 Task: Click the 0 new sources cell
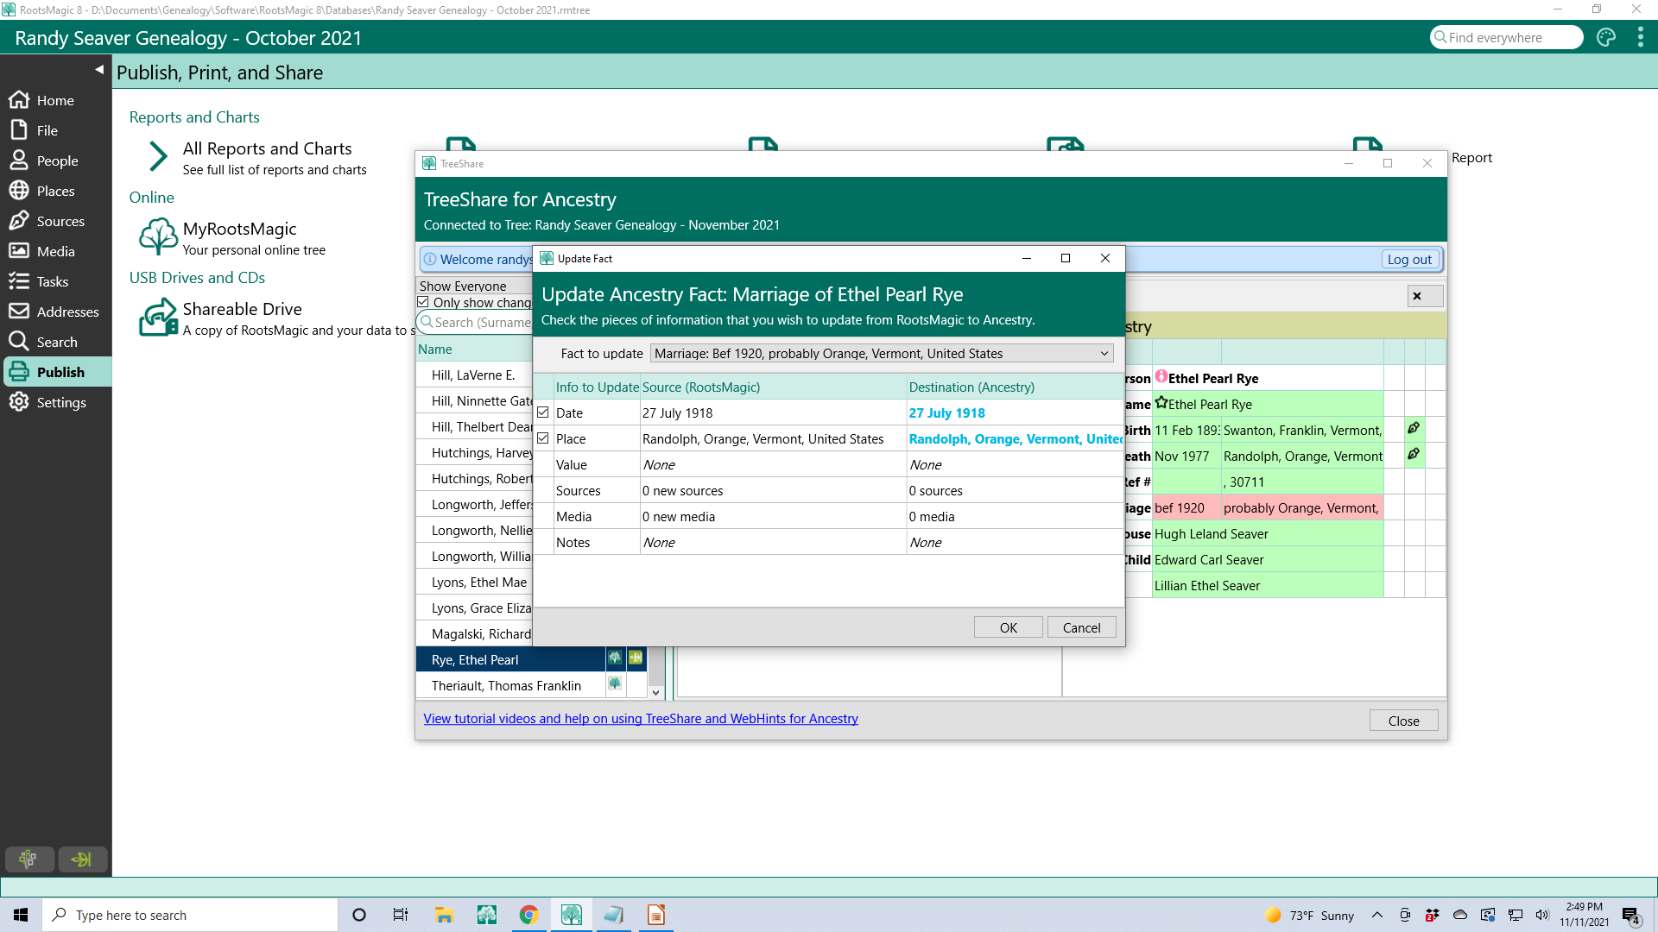(773, 490)
